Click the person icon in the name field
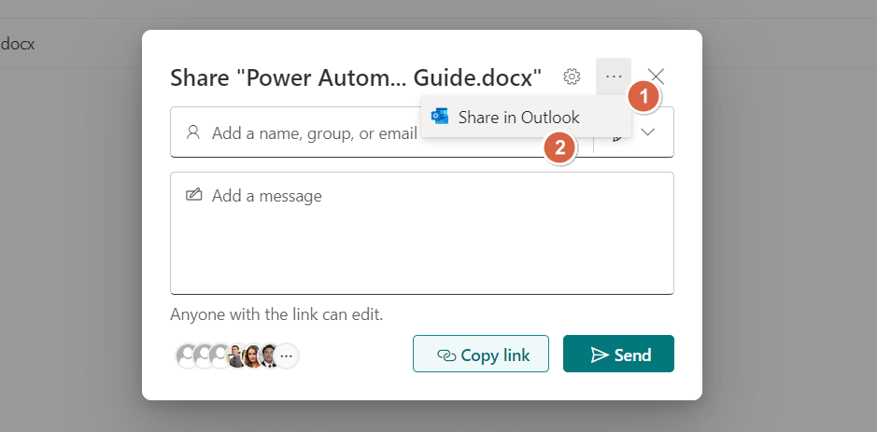The width and height of the screenshot is (877, 432). click(x=193, y=132)
